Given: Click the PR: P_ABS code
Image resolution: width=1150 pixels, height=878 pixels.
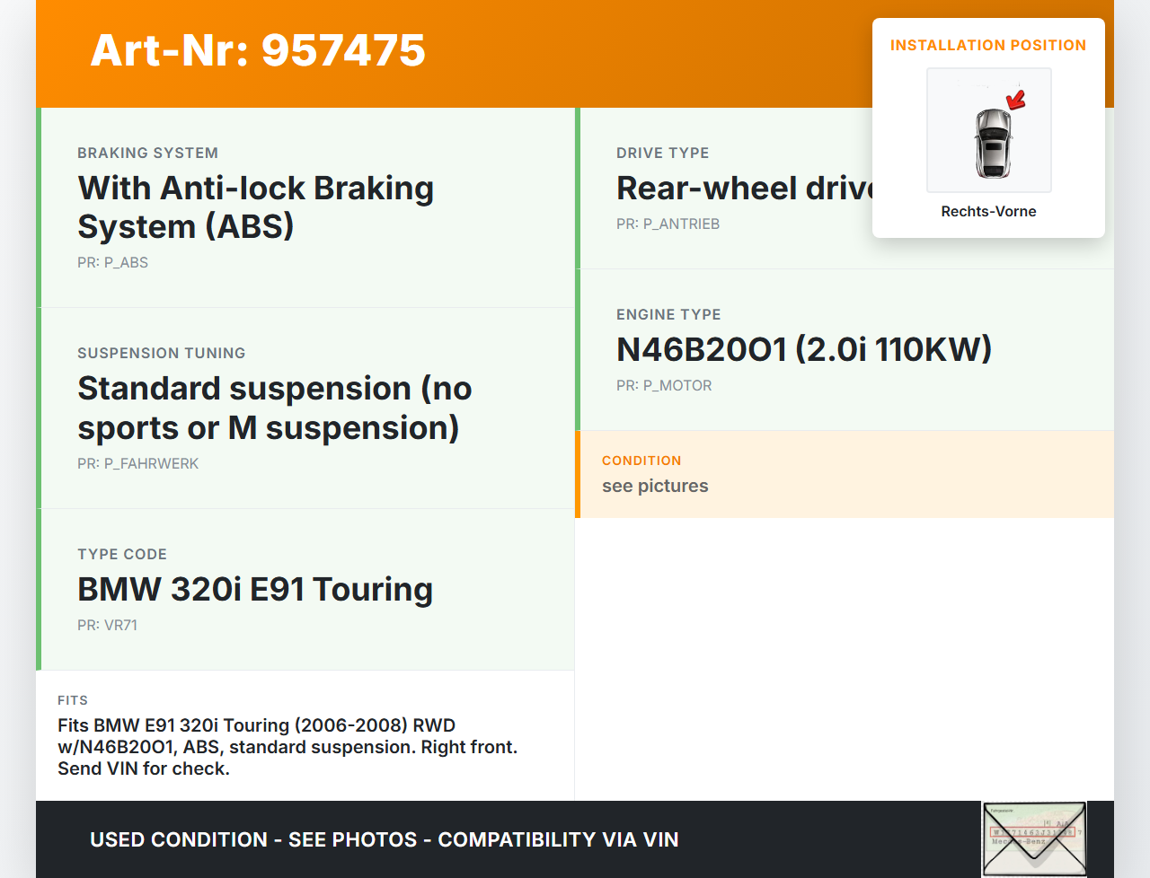Looking at the screenshot, I should pos(112,263).
